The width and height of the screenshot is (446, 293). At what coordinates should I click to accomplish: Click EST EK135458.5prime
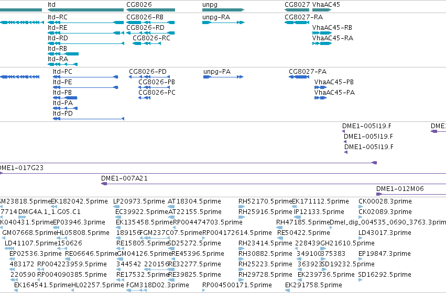point(145,222)
